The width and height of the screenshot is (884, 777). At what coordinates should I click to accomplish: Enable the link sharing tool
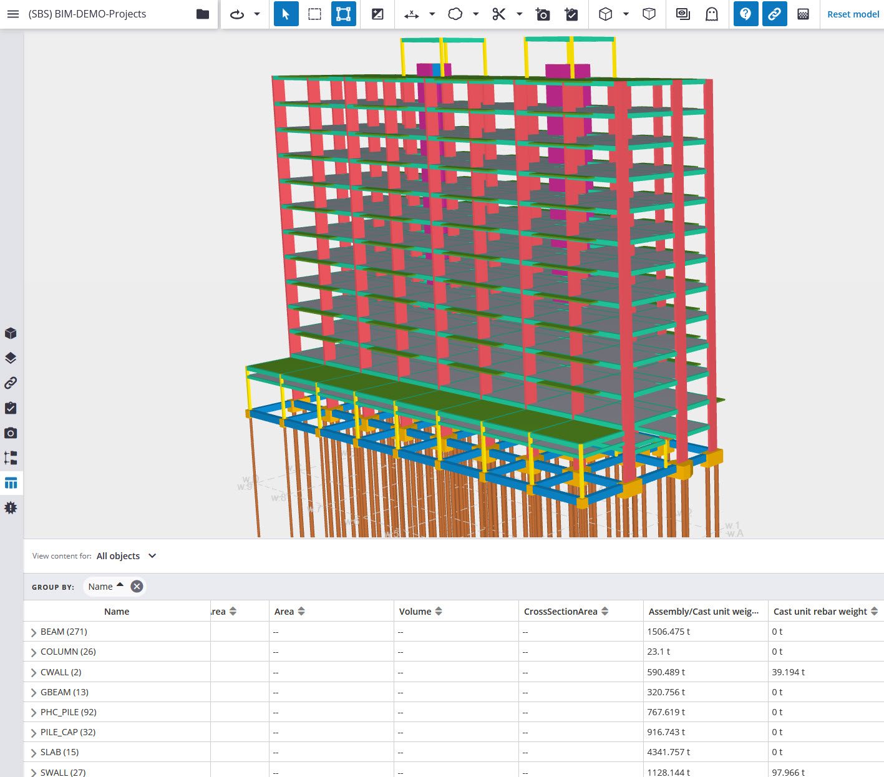pyautogui.click(x=774, y=14)
